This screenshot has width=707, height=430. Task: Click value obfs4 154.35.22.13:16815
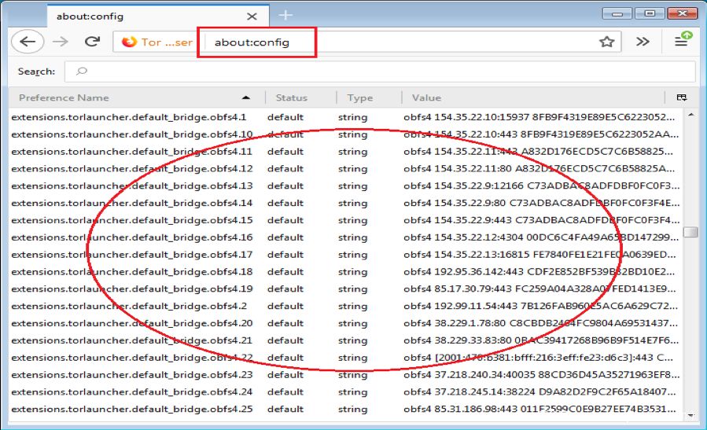[x=539, y=254]
